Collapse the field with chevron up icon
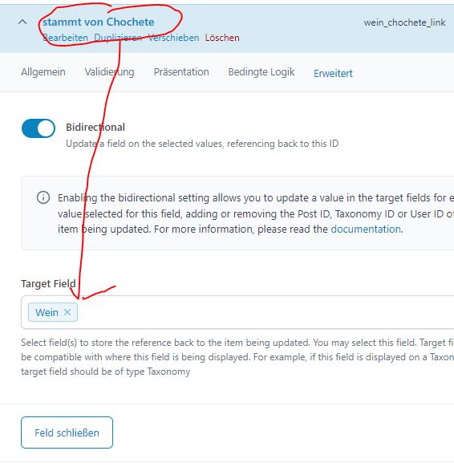The image size is (454, 467). pyautogui.click(x=22, y=22)
